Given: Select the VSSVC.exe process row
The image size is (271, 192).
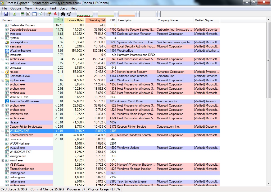Looking at the screenshot, I should coord(110,165).
